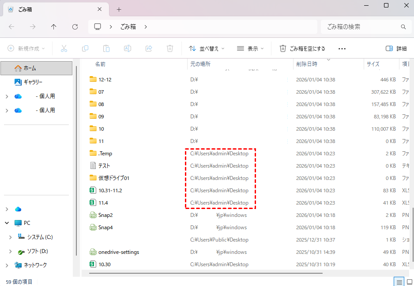Open new tab with plus button
Screen dimensions: 414x286
119,9
